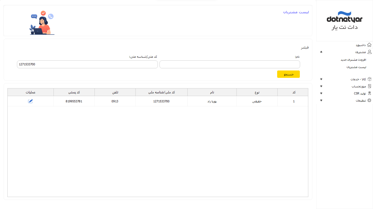This screenshot has width=373, height=209.
Task: Expand the تولید CSR chevron
Action: (x=321, y=93)
